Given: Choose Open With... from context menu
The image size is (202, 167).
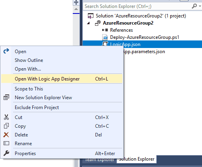Looking at the screenshot, I should pyautogui.click(x=62, y=69).
